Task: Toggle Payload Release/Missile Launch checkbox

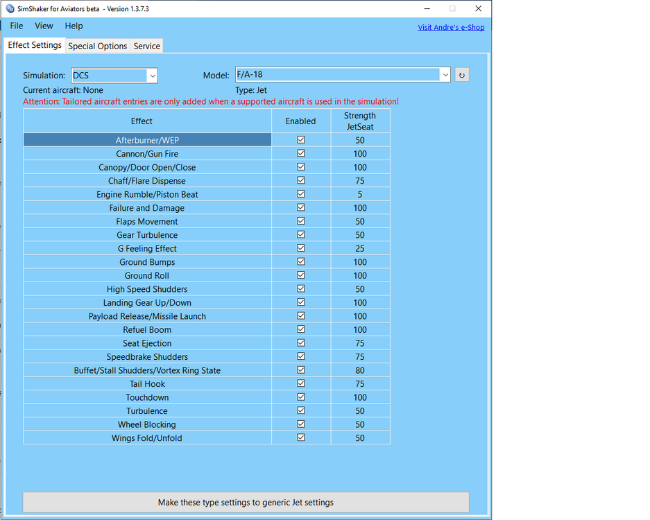Action: (x=301, y=315)
